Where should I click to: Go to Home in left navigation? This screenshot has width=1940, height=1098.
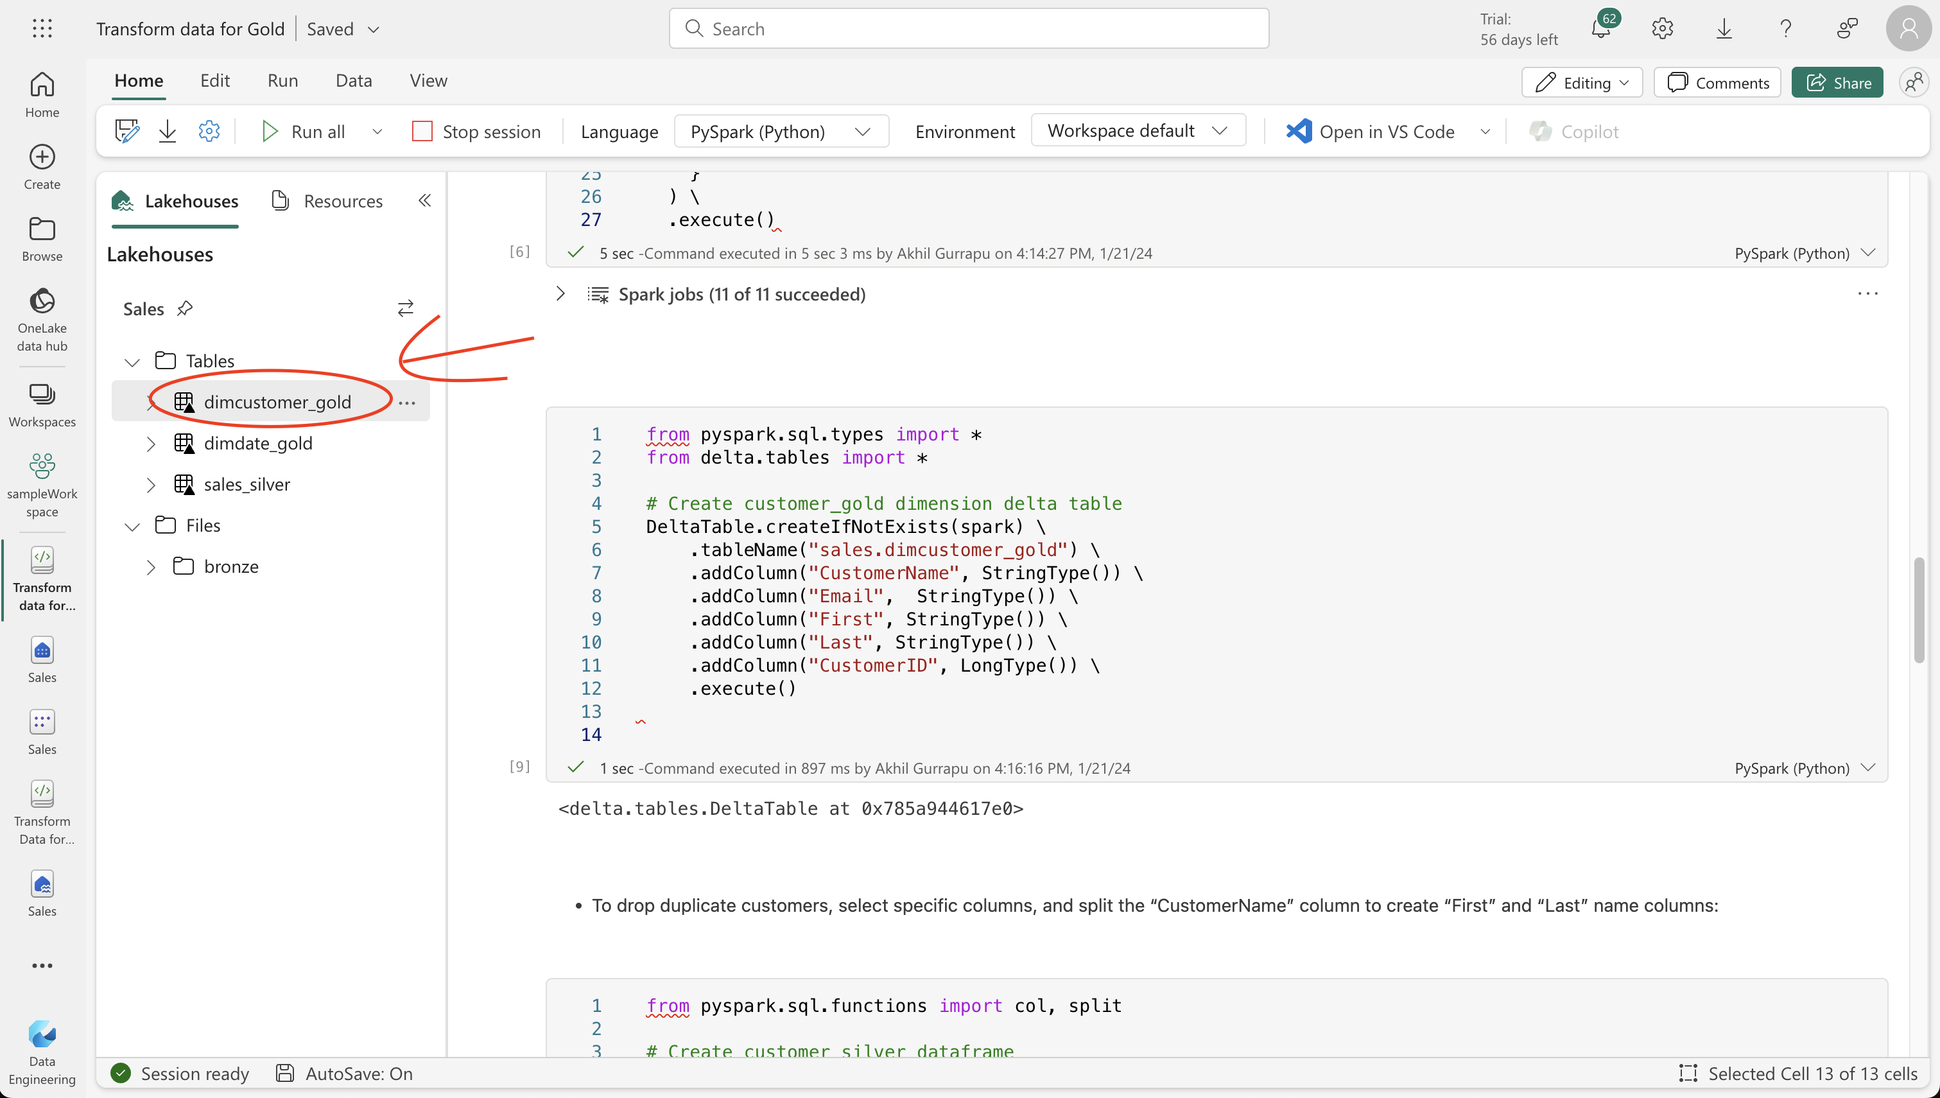pos(42,94)
